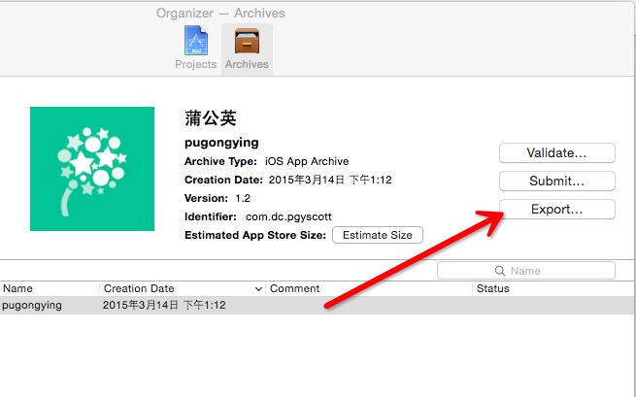Click the identifier com.dc.pgyscott
636x397 pixels.
[288, 217]
